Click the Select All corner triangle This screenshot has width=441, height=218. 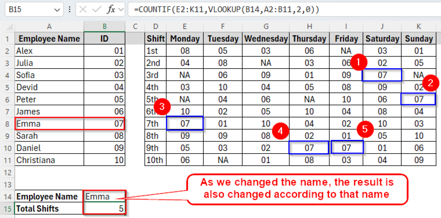click(x=9, y=27)
